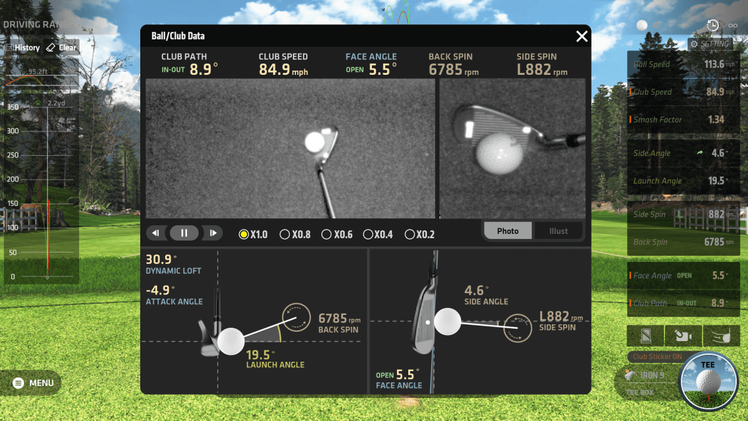
Task: Open the Menu
Action: (x=31, y=383)
